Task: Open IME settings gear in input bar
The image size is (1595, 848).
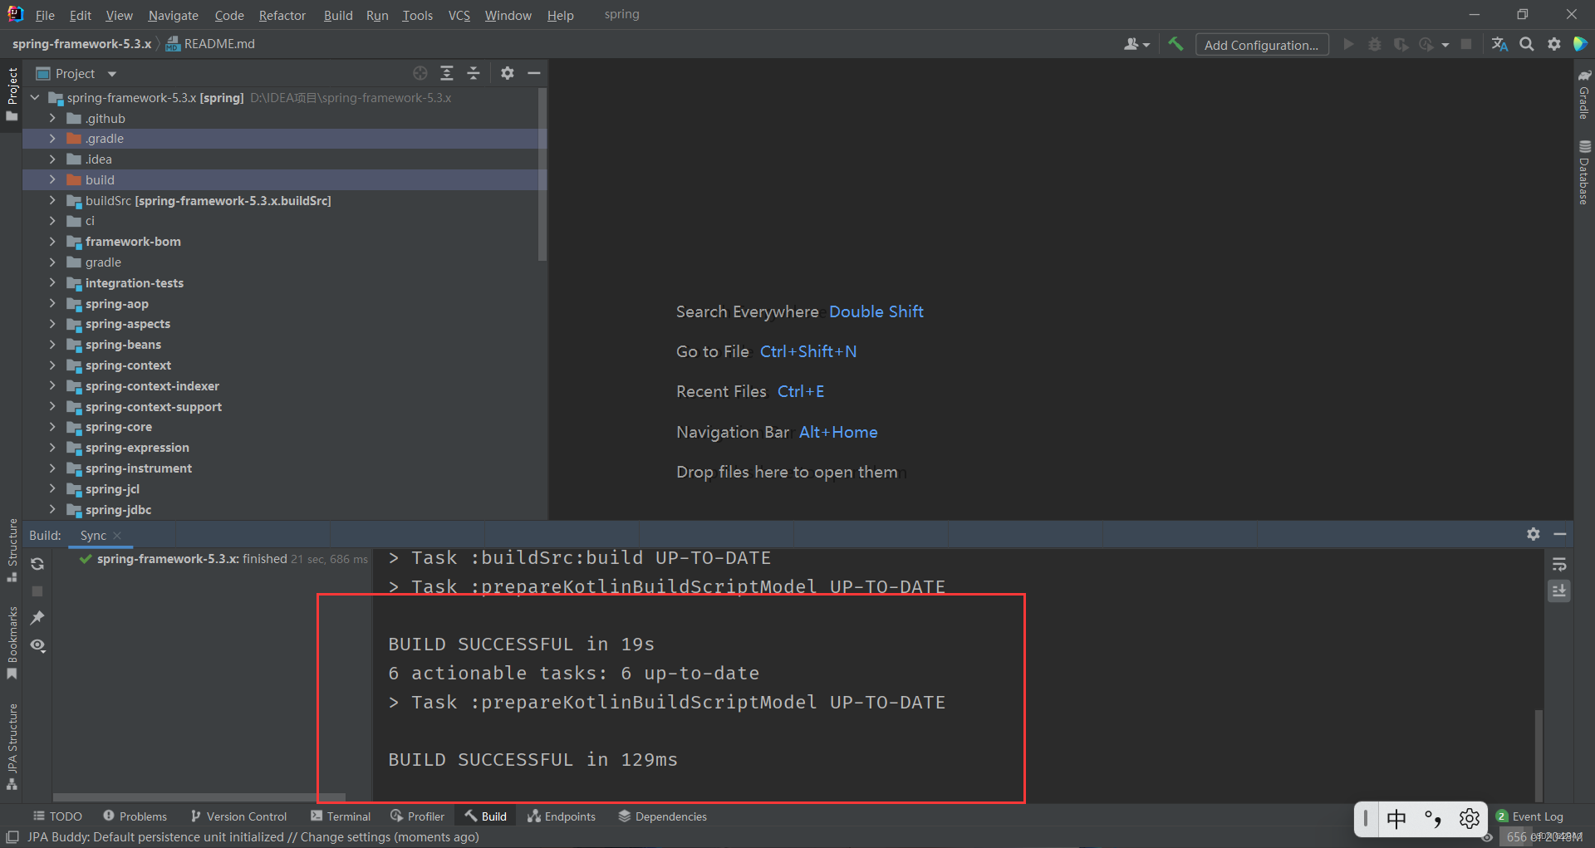Action: (x=1469, y=819)
